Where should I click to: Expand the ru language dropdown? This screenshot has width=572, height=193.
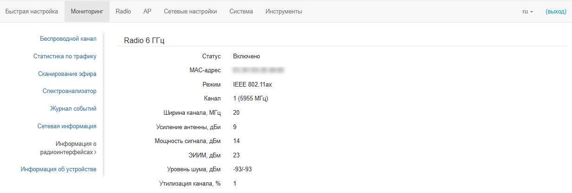(x=527, y=12)
